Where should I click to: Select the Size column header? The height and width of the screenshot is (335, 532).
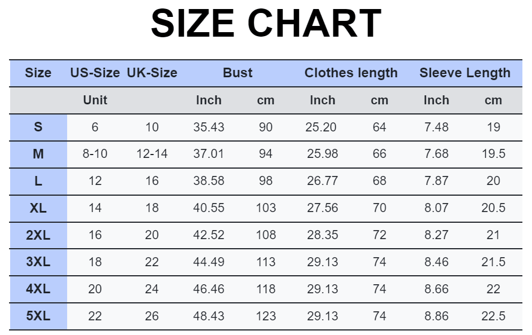click(x=38, y=73)
